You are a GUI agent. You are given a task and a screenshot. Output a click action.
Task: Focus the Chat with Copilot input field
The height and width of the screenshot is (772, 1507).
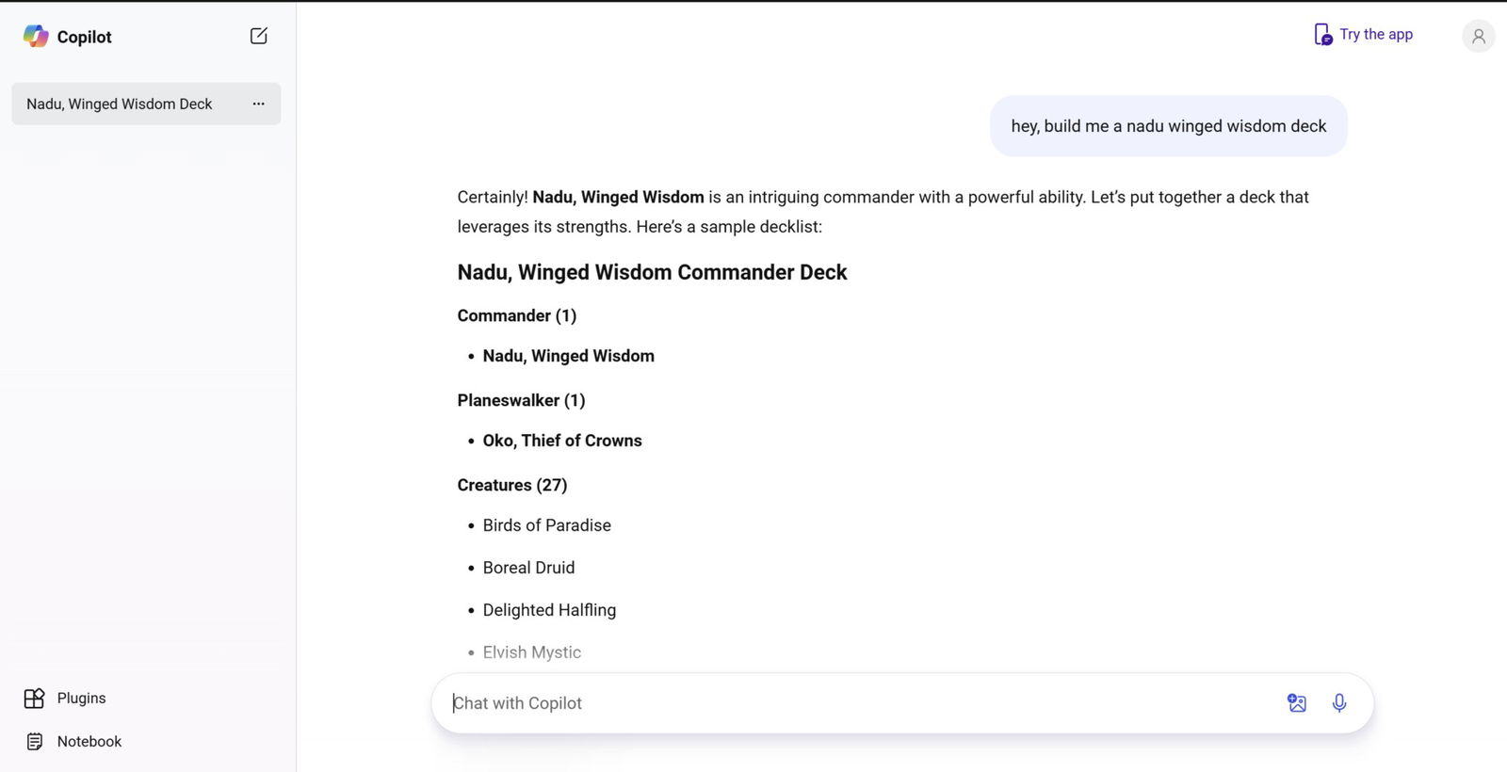pos(857,703)
